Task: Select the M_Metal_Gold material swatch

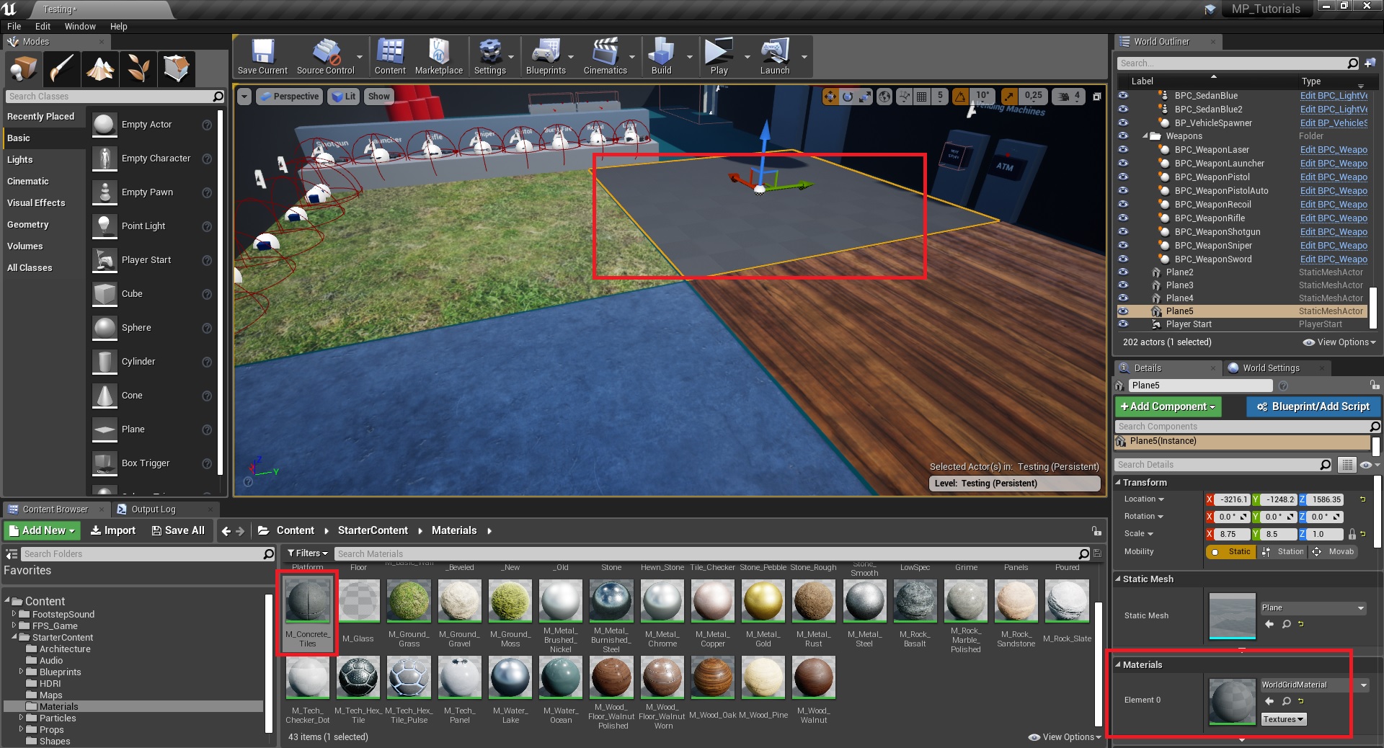Action: pos(763,602)
